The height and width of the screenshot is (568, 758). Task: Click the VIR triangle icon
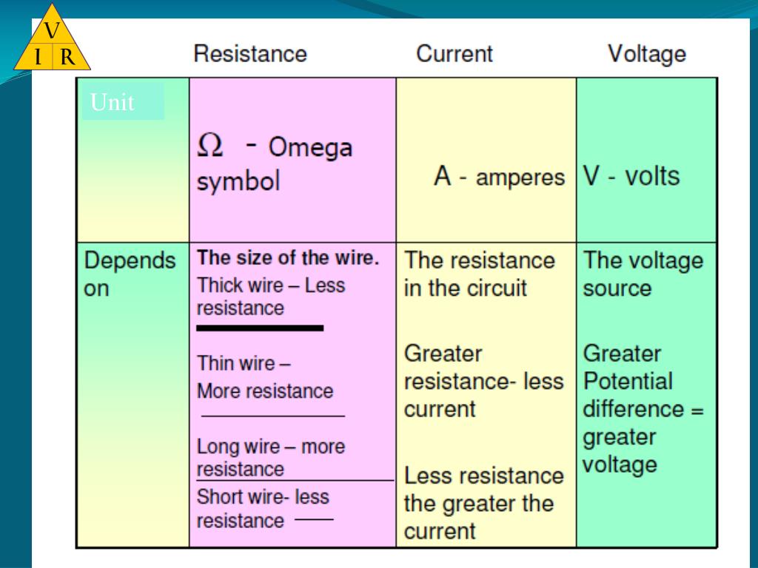pos(53,38)
